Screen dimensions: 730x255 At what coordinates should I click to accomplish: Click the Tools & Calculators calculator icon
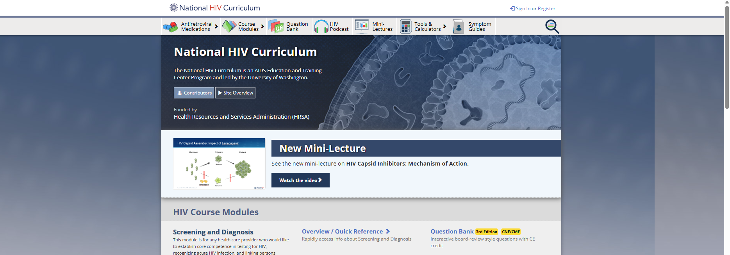pyautogui.click(x=406, y=27)
